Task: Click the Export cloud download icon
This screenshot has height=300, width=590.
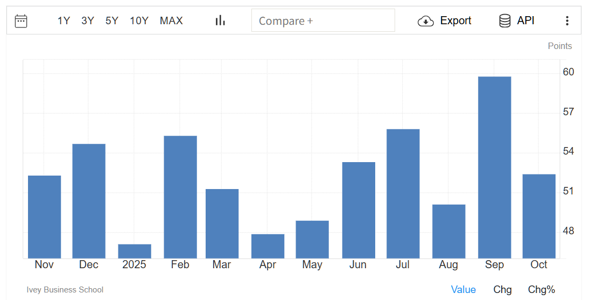Action: click(x=425, y=21)
